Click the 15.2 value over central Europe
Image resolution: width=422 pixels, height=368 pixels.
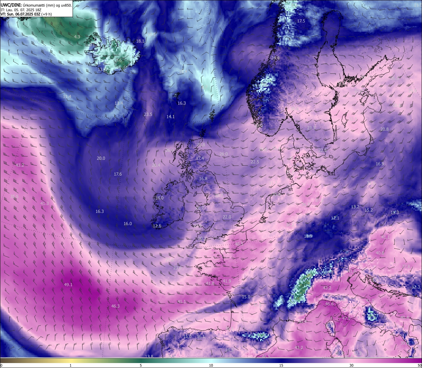pyautogui.click(x=369, y=210)
